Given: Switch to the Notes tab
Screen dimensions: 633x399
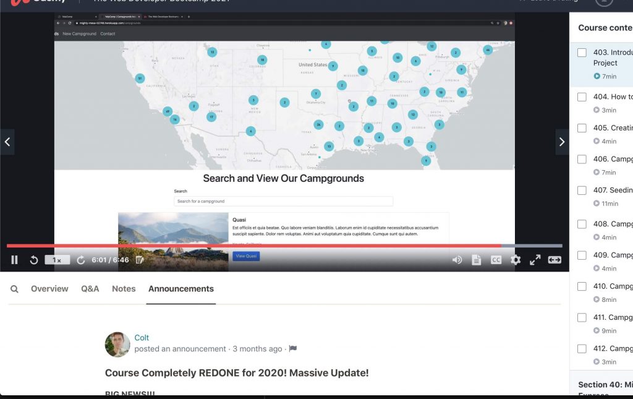Looking at the screenshot, I should coord(124,289).
